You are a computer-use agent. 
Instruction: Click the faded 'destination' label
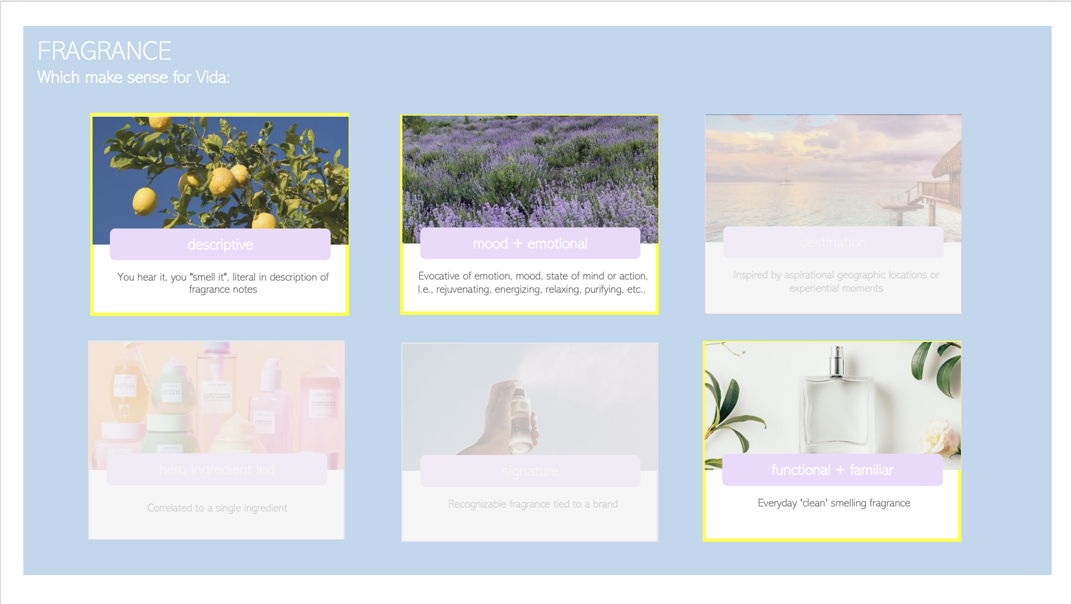(833, 243)
